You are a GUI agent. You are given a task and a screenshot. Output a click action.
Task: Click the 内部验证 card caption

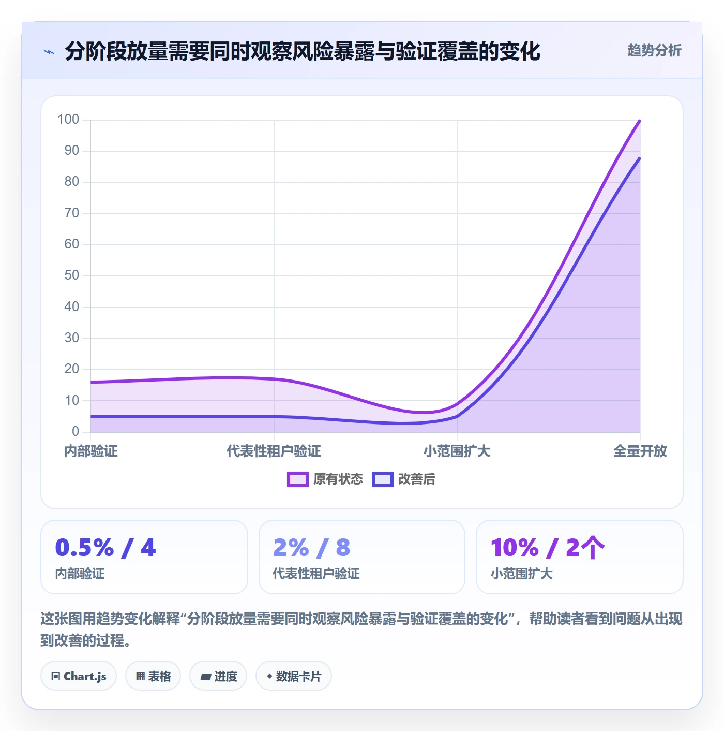click(80, 574)
